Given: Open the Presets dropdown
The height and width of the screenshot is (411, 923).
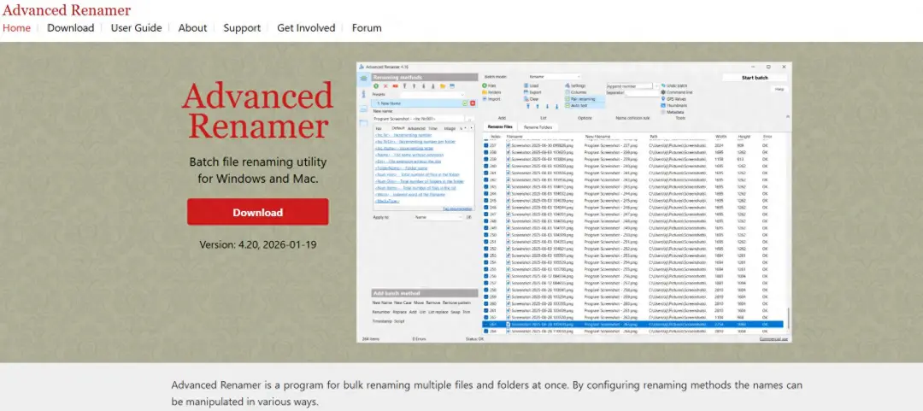Looking at the screenshot, I should tap(432, 95).
